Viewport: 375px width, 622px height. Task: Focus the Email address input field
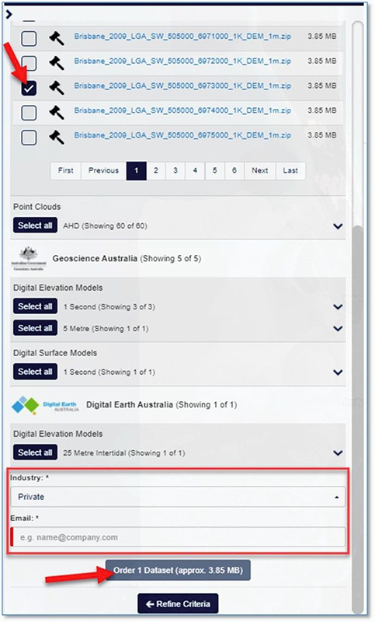(178, 537)
